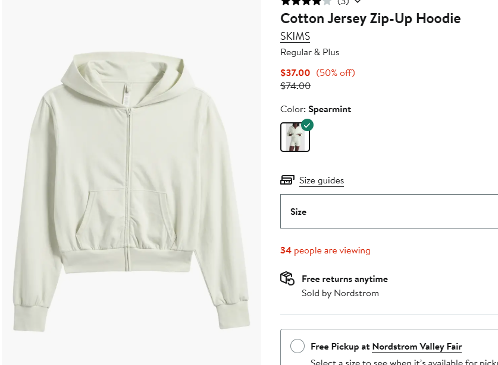This screenshot has width=498, height=365.
Task: Click the size guides ruler icon
Action: (x=287, y=180)
